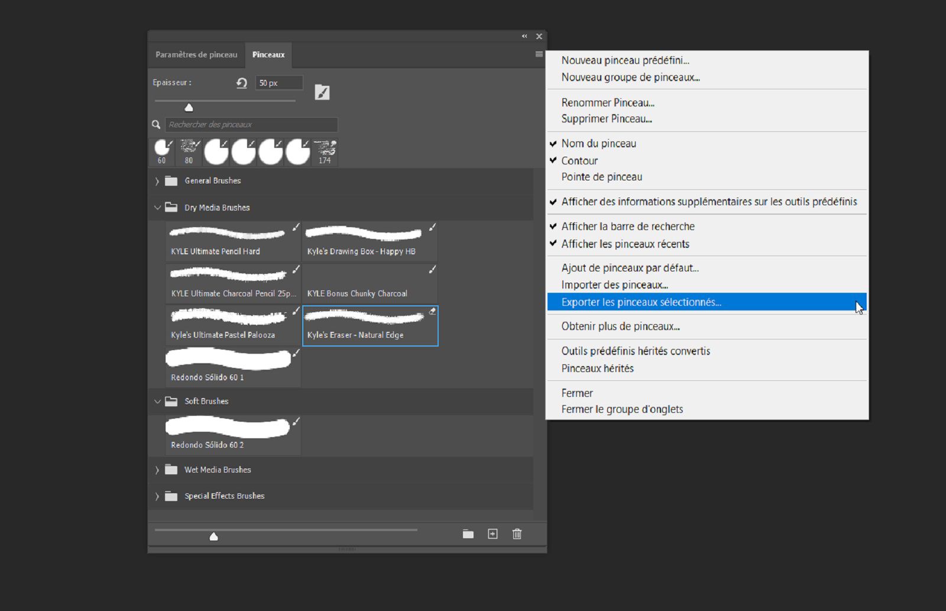Image resolution: width=946 pixels, height=611 pixels.
Task: Toggle the Contour display option
Action: coord(579,161)
